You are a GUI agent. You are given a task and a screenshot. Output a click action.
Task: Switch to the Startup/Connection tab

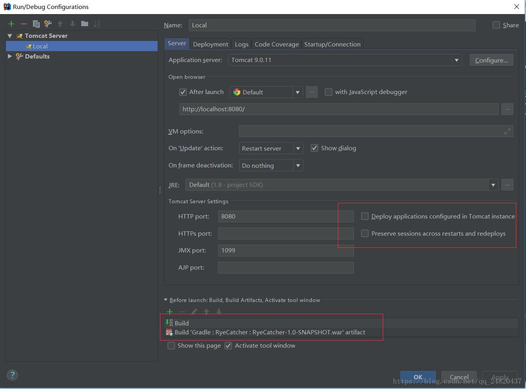(x=332, y=44)
